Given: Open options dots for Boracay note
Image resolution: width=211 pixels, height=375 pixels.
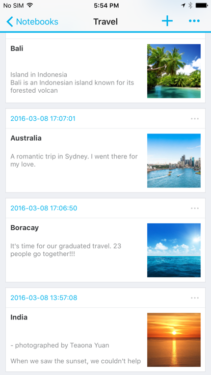Looking at the screenshot, I should point(195,208).
